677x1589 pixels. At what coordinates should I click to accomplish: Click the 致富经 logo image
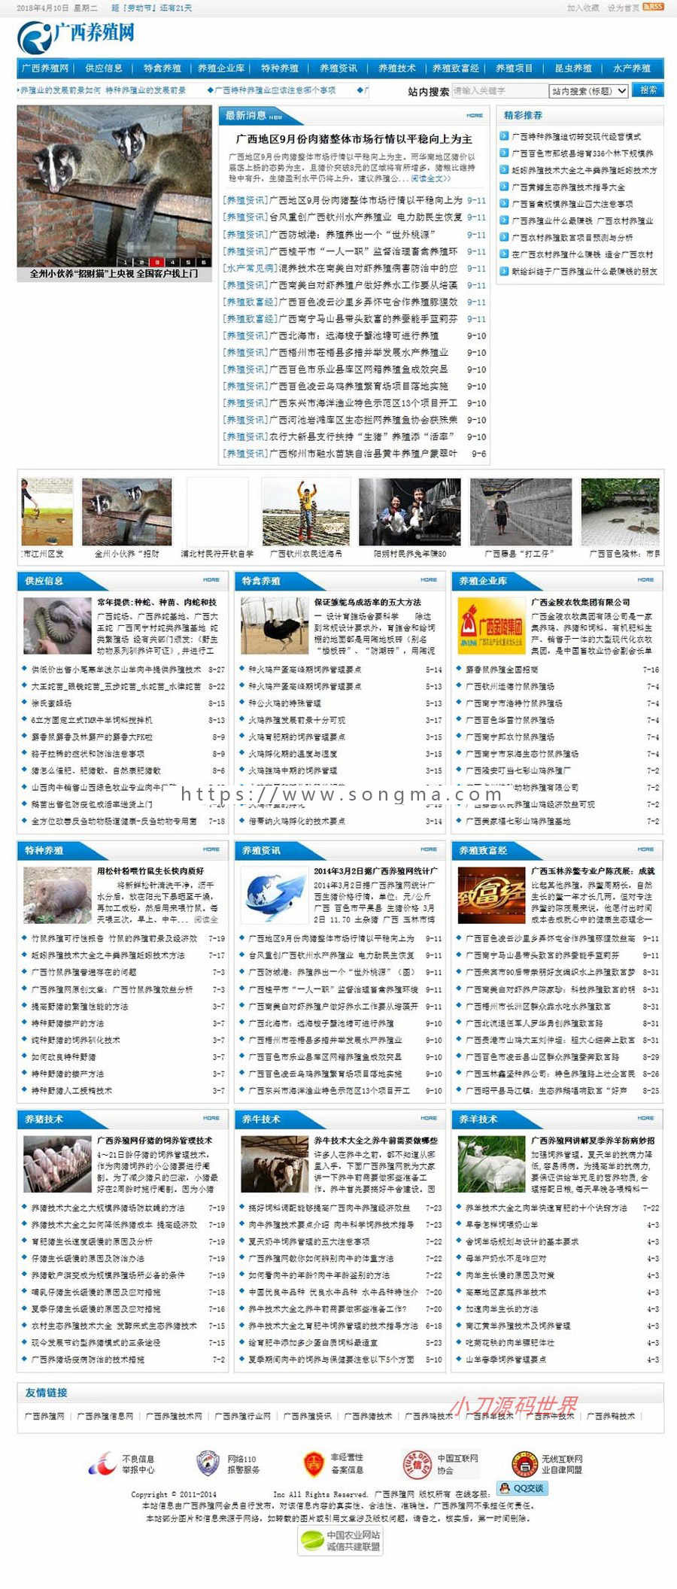coord(491,895)
